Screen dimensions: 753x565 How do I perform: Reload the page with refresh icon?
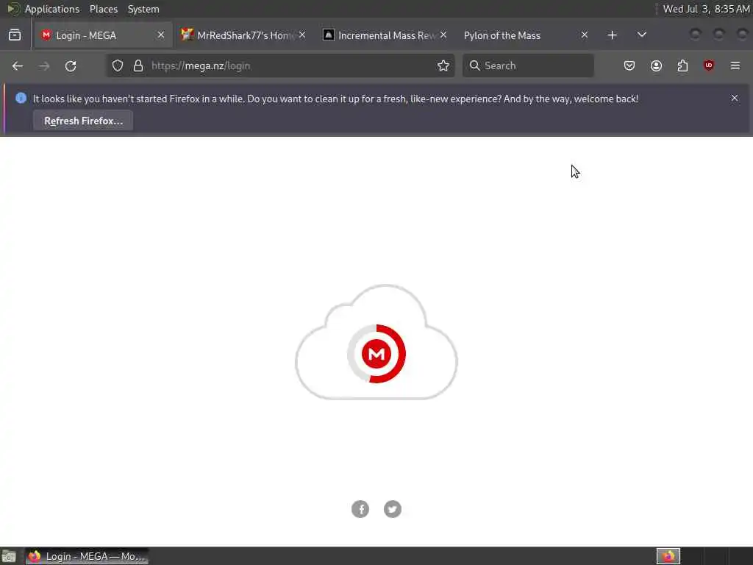pos(71,65)
